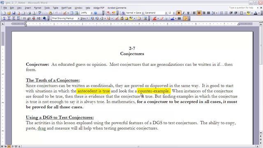This screenshot has height=148, width=263.
Task: Insert a new comment note icon
Action: [126, 18]
